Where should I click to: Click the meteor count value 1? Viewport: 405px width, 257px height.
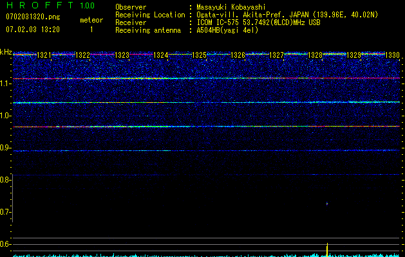pos(91,30)
